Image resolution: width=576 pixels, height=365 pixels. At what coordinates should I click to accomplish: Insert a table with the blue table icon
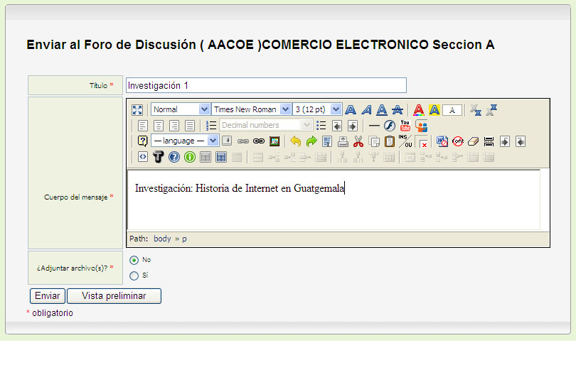coord(221,157)
